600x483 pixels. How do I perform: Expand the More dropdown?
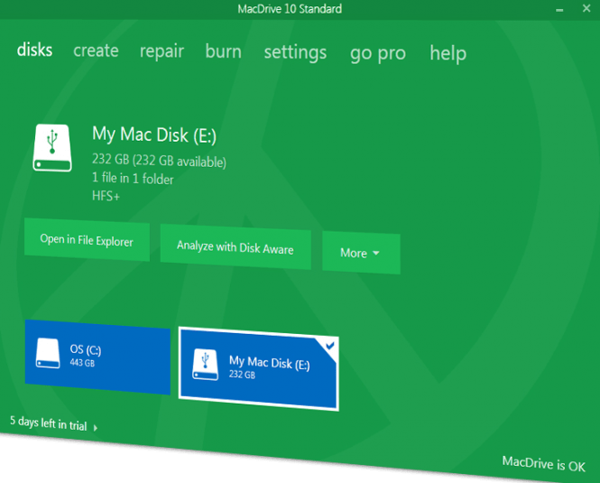(361, 253)
